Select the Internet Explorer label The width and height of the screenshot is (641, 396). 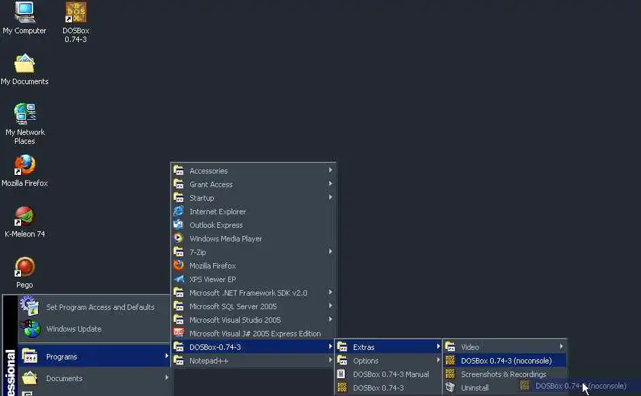point(217,212)
